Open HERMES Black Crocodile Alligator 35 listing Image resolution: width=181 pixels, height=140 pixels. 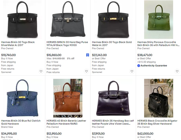click(157, 122)
